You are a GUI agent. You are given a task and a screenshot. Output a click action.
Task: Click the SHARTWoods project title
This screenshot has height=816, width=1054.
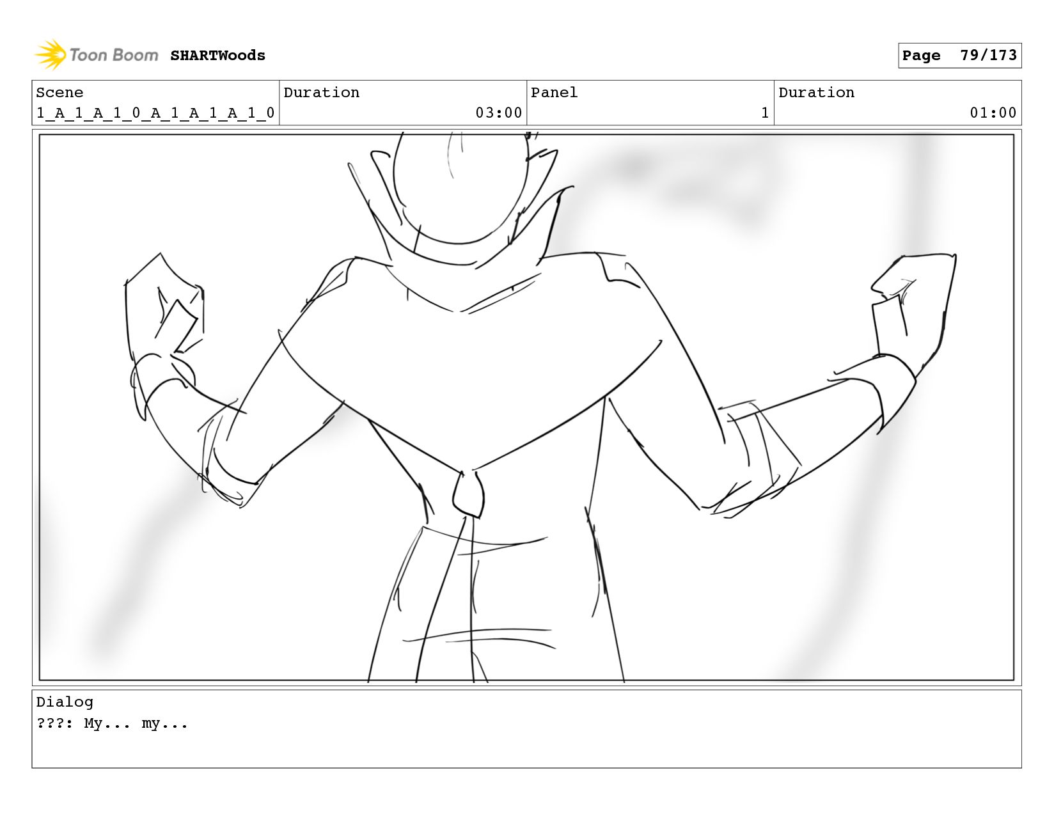pyautogui.click(x=217, y=56)
